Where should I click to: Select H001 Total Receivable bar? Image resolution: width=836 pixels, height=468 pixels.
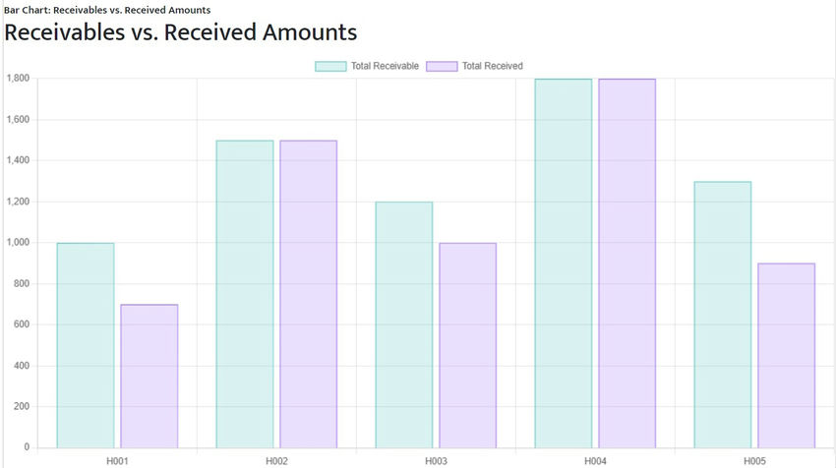coord(86,345)
